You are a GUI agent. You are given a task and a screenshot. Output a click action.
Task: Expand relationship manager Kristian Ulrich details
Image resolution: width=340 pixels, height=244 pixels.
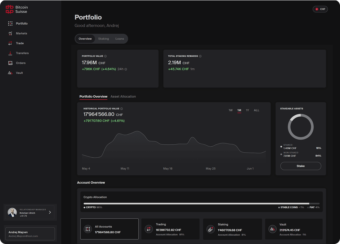[x=50, y=212]
